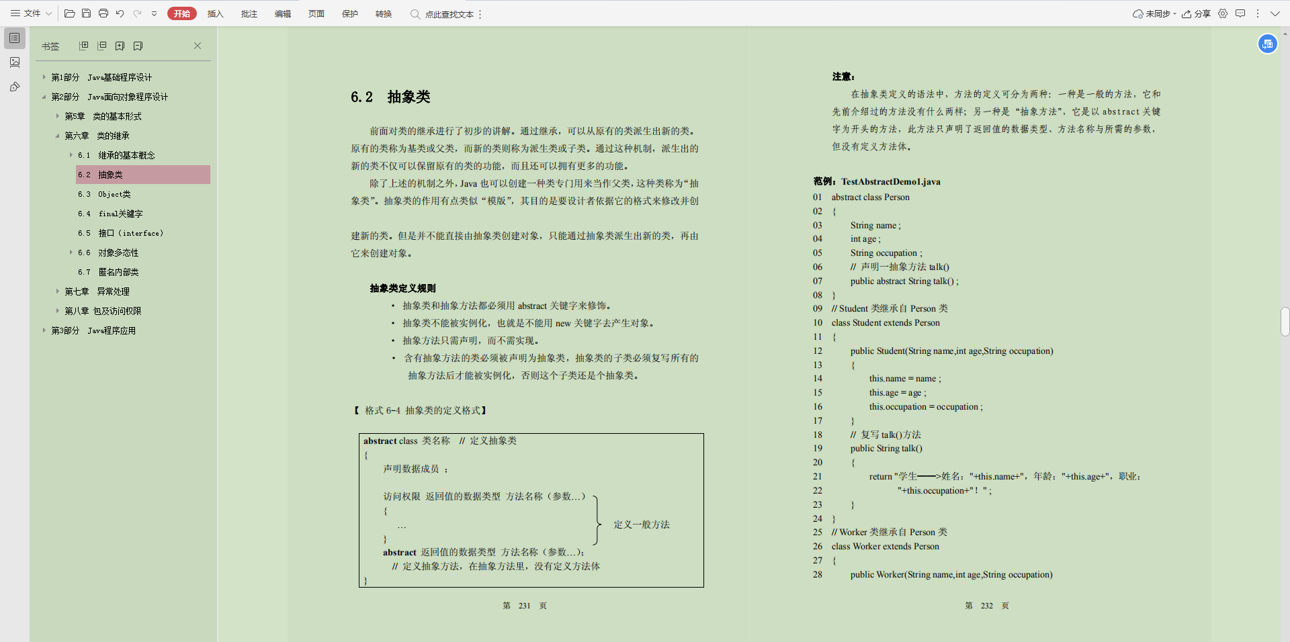
Task: Expand the 6.6 对象多态性 bookmark arrow
Action: (x=71, y=253)
